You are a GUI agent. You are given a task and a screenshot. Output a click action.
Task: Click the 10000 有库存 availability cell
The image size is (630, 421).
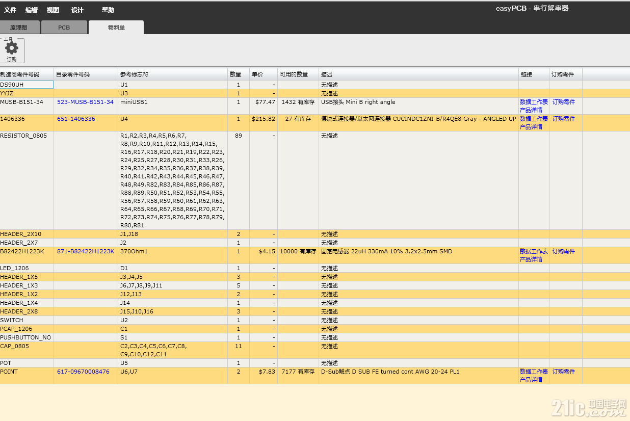coord(298,255)
